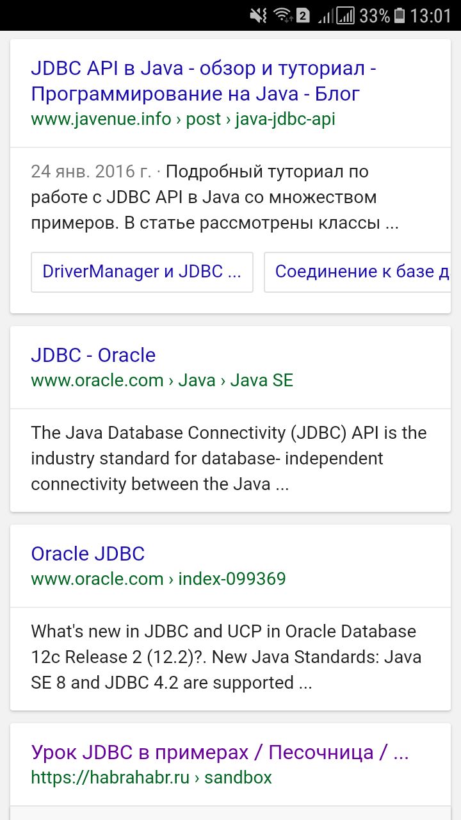Open the www.oracle.com › index-099369 URL

tap(158, 579)
